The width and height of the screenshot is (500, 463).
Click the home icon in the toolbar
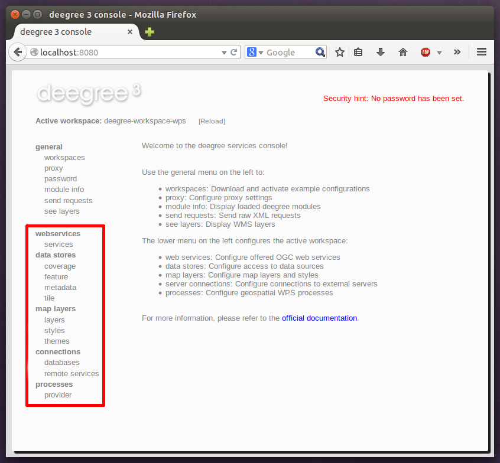(403, 52)
